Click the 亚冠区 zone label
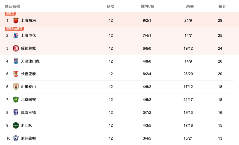Viewport: 239px width, 145px height. tap(10, 14)
